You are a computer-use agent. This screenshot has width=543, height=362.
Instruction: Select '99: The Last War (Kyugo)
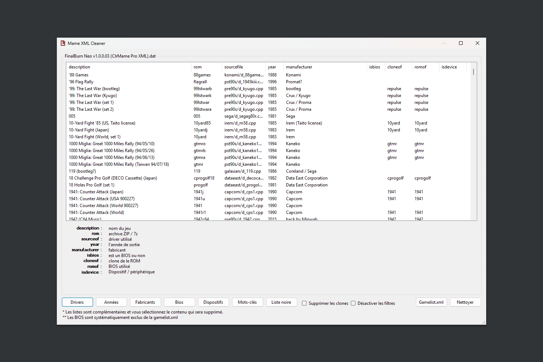[x=269, y=96]
